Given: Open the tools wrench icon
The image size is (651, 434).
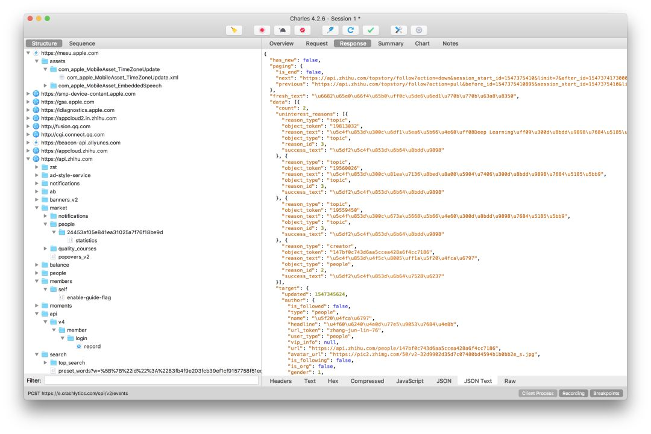Looking at the screenshot, I should click(x=398, y=30).
